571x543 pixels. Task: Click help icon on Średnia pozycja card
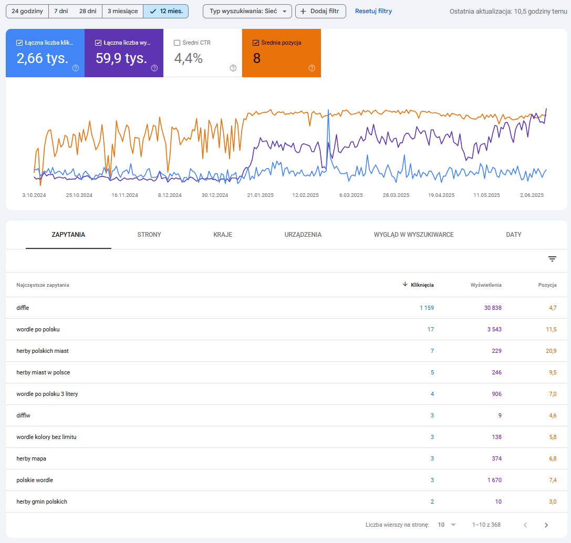pos(312,68)
